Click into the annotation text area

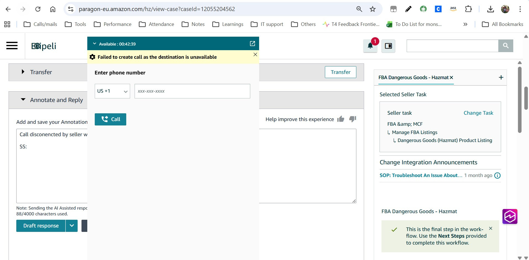coord(186,166)
